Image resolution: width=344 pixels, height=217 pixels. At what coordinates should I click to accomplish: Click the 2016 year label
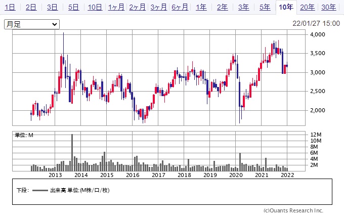pos(133,175)
